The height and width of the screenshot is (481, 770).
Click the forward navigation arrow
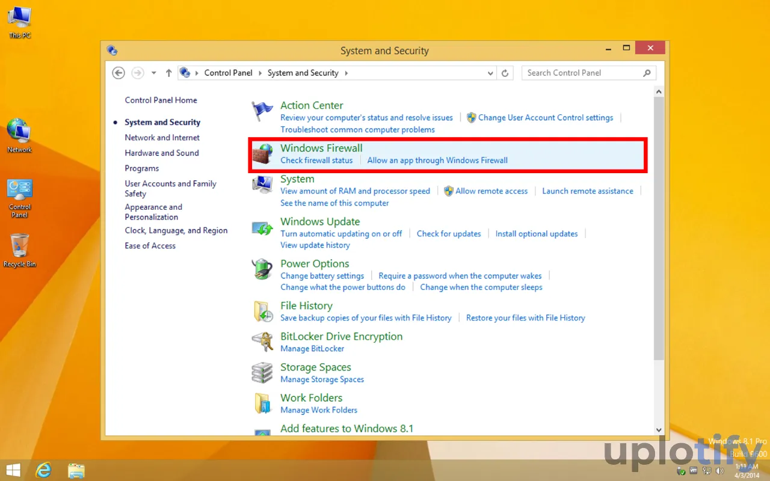point(138,73)
